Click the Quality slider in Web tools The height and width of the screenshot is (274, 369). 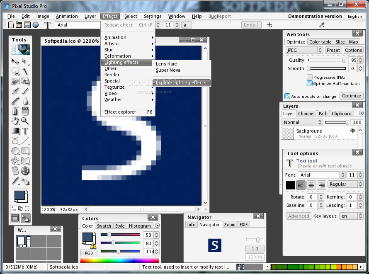pyautogui.click(x=327, y=60)
